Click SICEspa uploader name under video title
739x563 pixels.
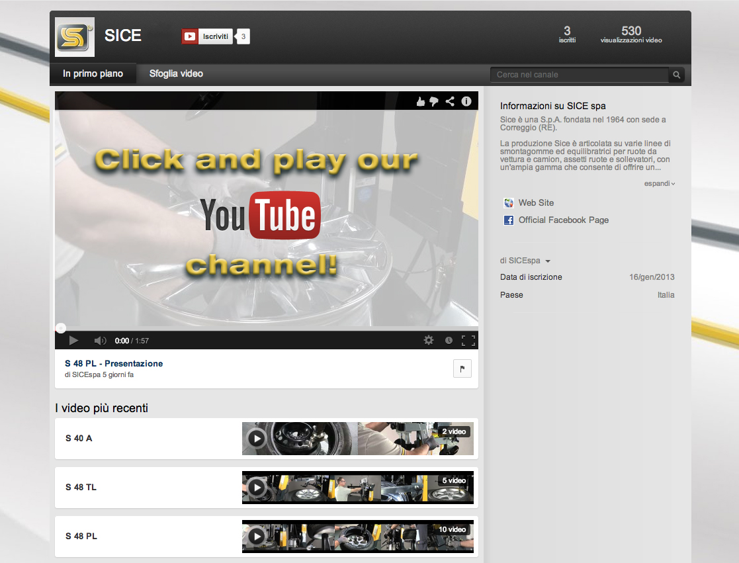tap(86, 374)
